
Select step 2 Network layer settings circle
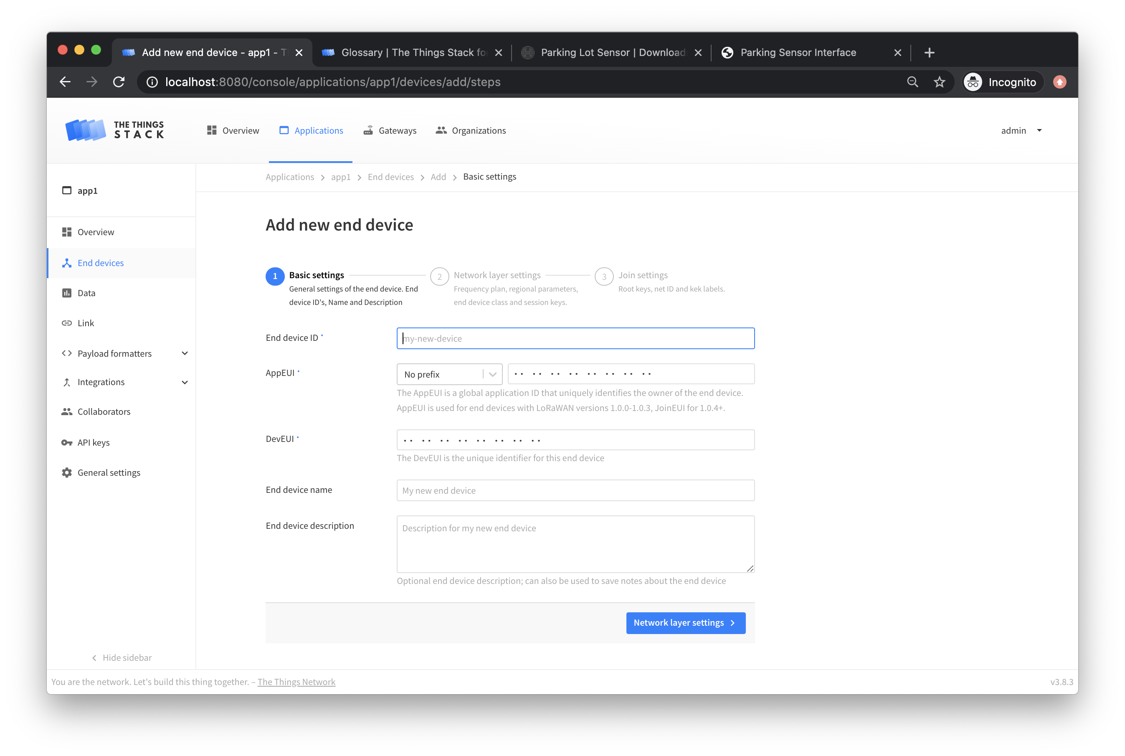(x=439, y=276)
